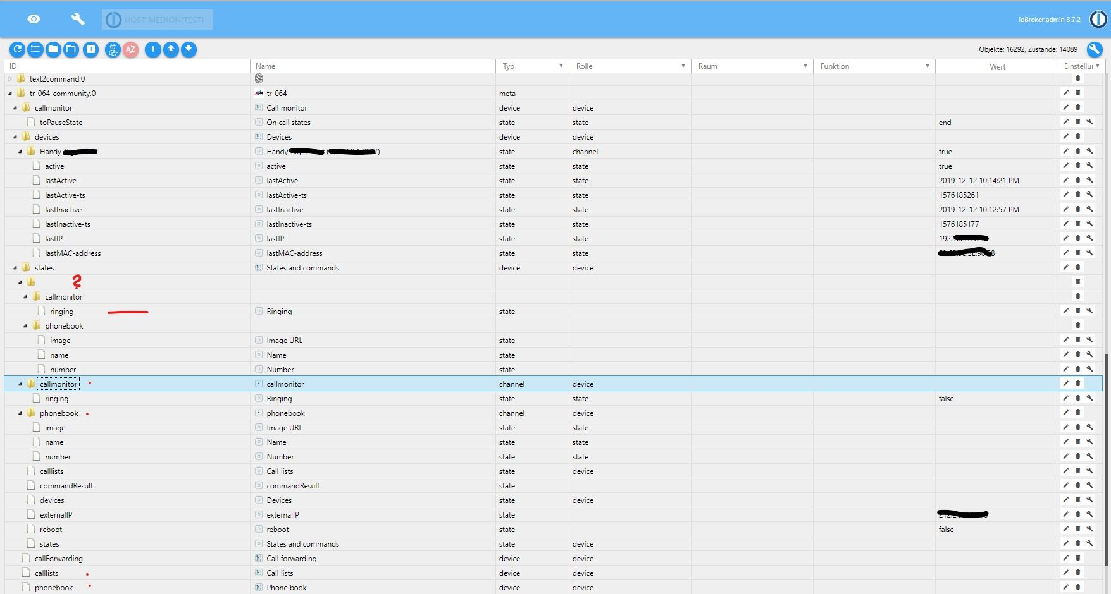Select the commandResult tree item
Viewport: 1111px width, 594px height.
[66, 486]
